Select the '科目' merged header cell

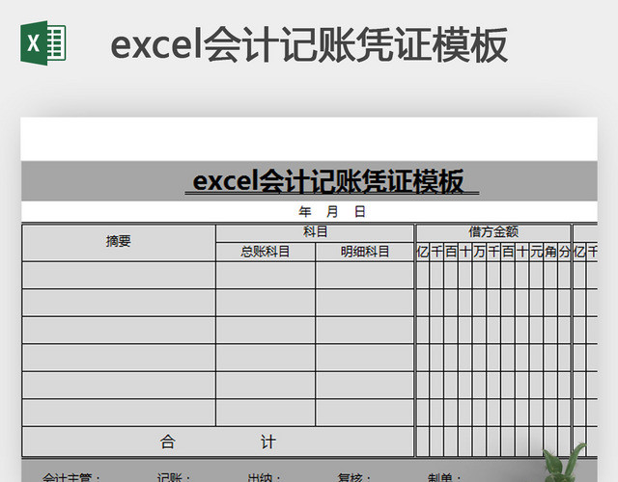pyautogui.click(x=315, y=233)
